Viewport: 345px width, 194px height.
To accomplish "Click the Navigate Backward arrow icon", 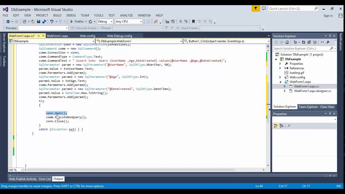I will point(8,22).
